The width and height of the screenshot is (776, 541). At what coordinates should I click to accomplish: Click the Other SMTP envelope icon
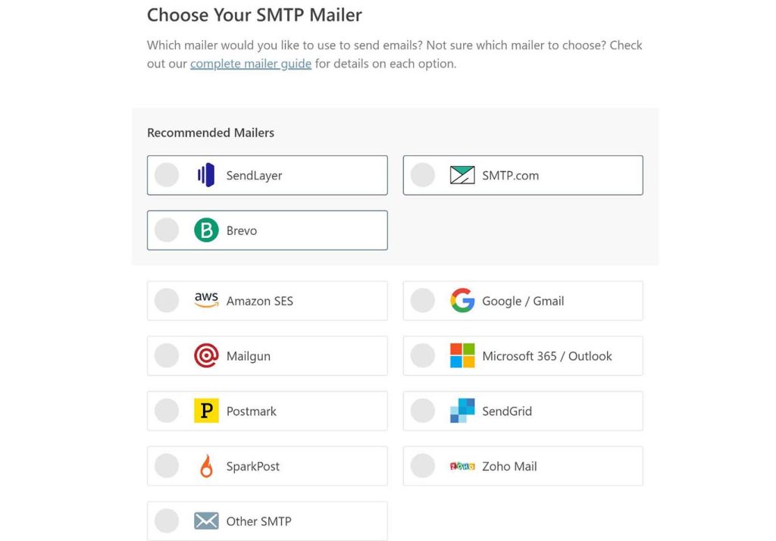(x=206, y=521)
